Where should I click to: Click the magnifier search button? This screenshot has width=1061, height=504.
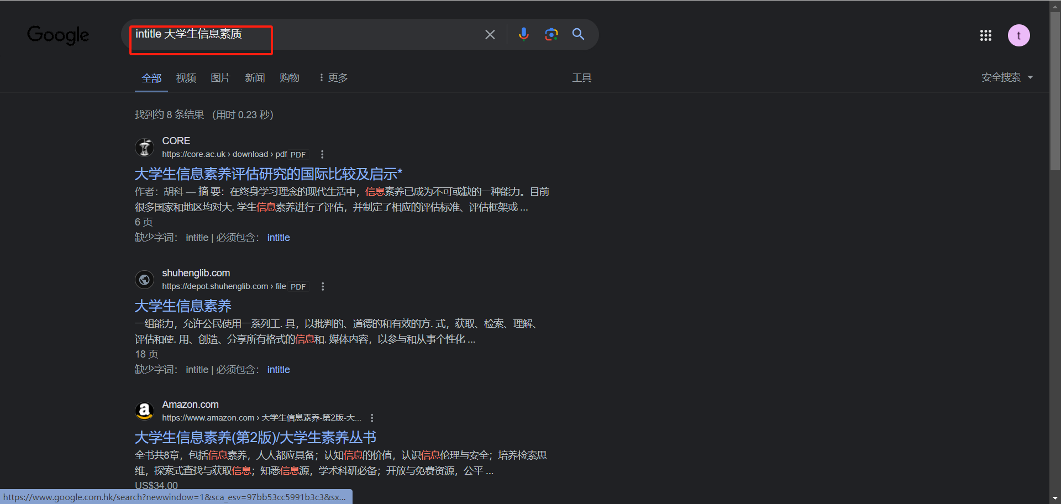point(578,34)
